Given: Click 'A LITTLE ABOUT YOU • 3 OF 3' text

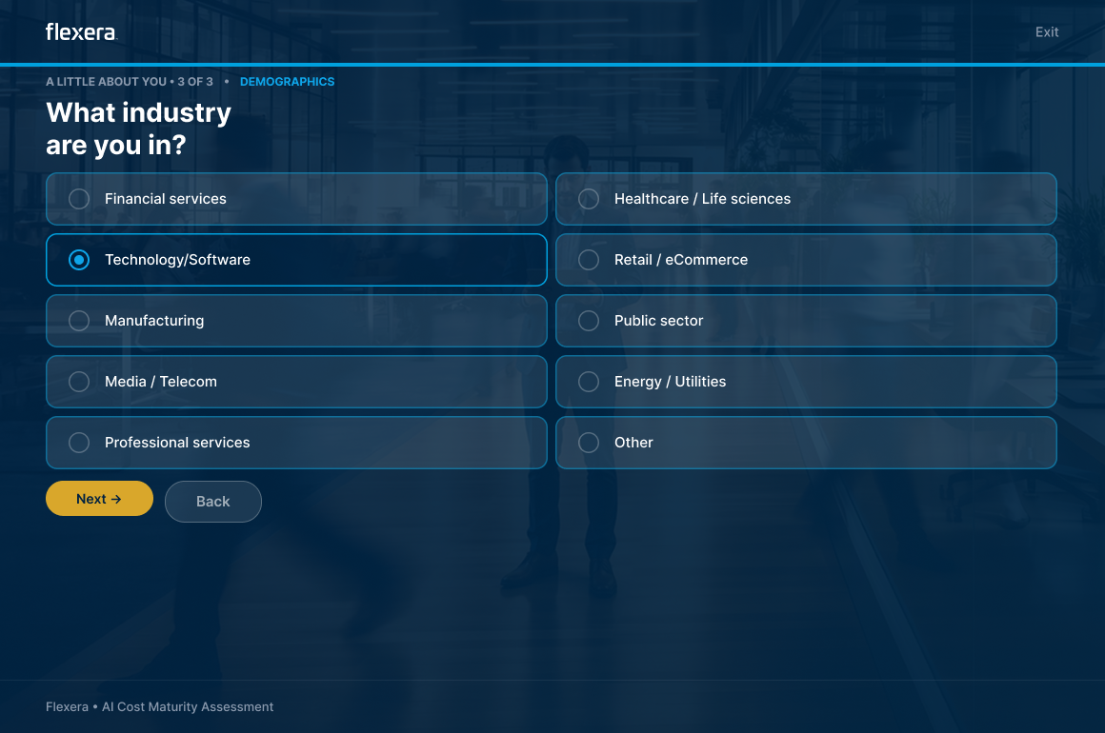Looking at the screenshot, I should [x=129, y=82].
